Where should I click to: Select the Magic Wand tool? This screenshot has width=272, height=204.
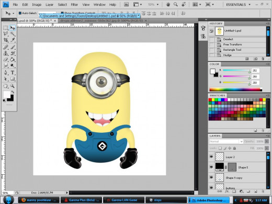13,34
